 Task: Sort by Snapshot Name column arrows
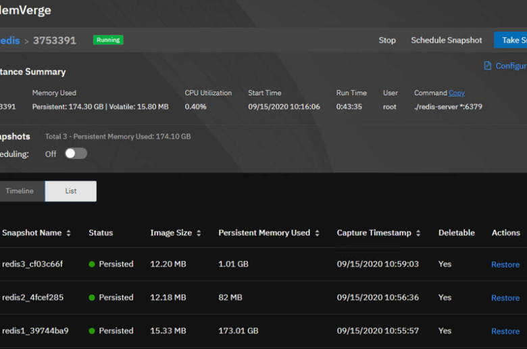[68, 233]
